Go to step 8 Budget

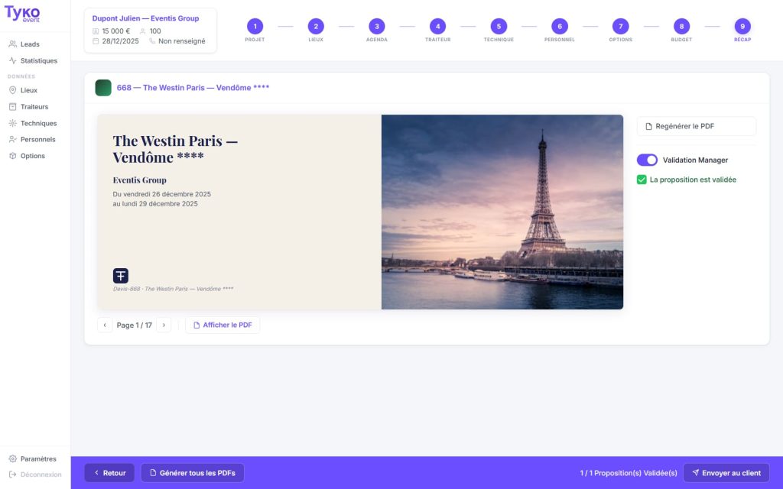pyautogui.click(x=681, y=27)
